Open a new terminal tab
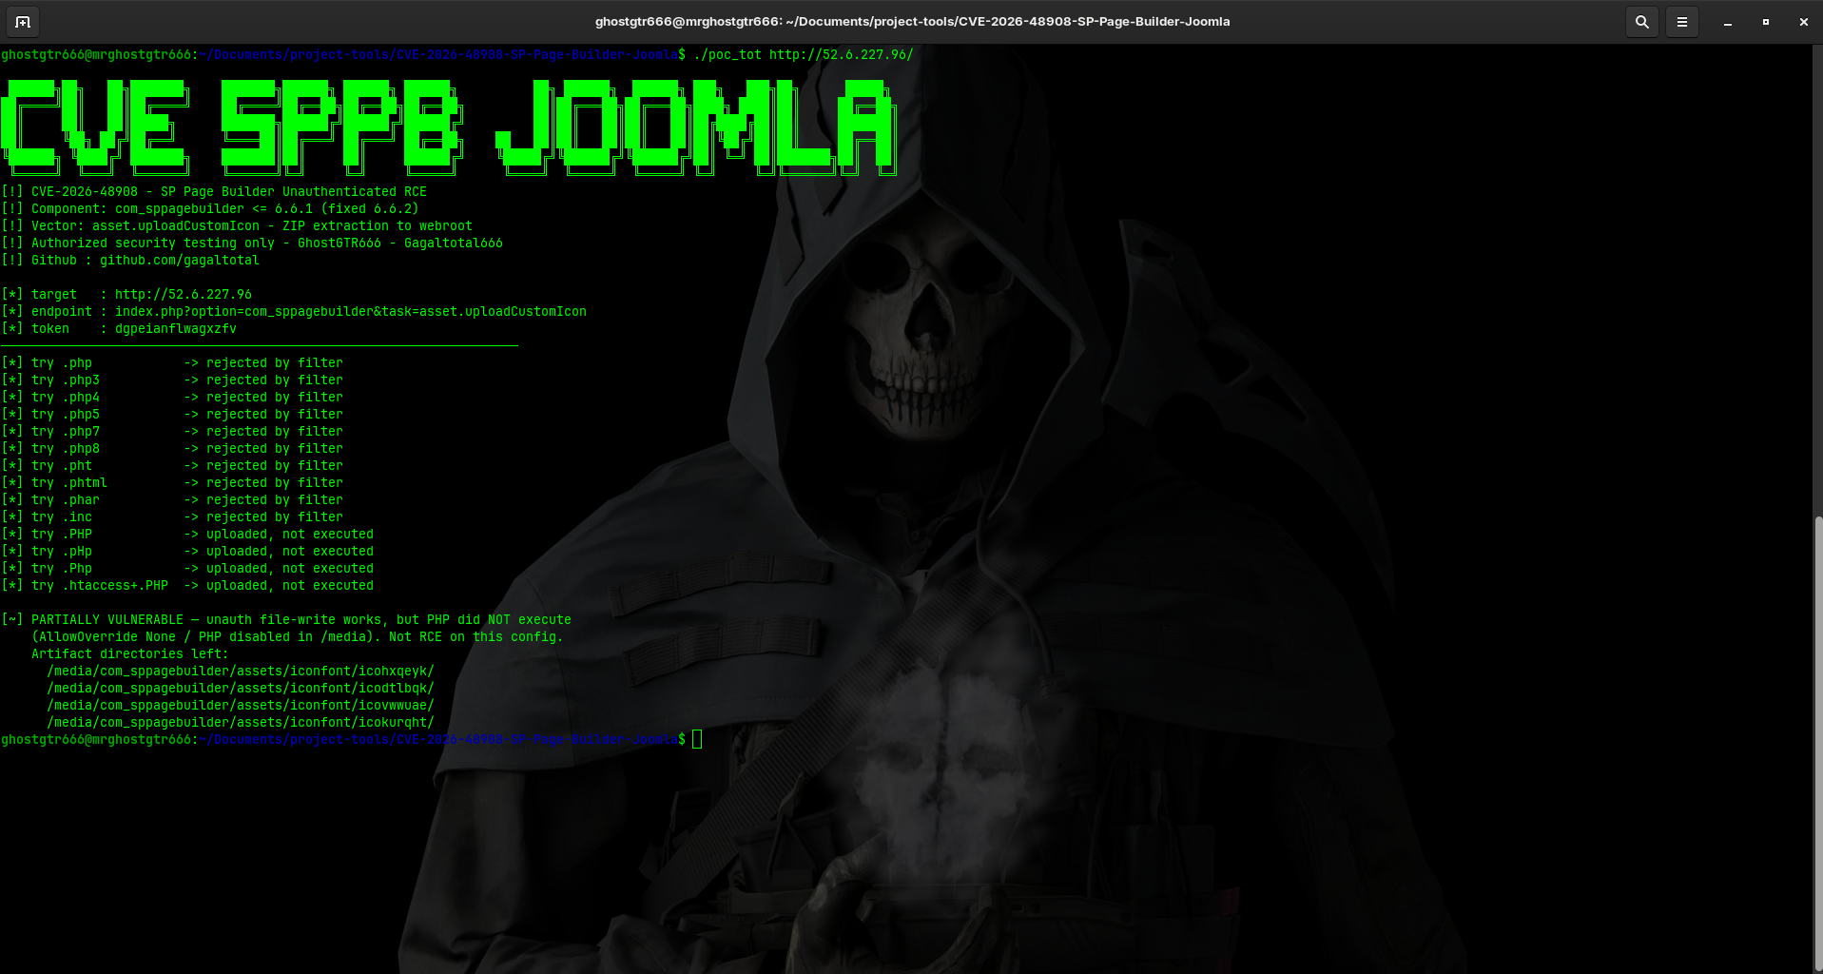1823x974 pixels. (x=23, y=22)
